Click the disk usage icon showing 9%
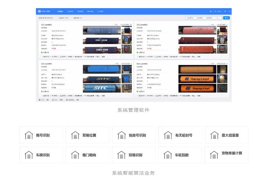This screenshot has height=178, width=254. 67,100
